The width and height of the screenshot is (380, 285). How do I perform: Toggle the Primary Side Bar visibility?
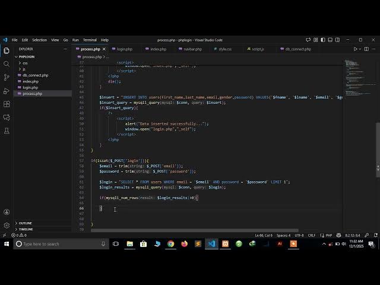323,40
